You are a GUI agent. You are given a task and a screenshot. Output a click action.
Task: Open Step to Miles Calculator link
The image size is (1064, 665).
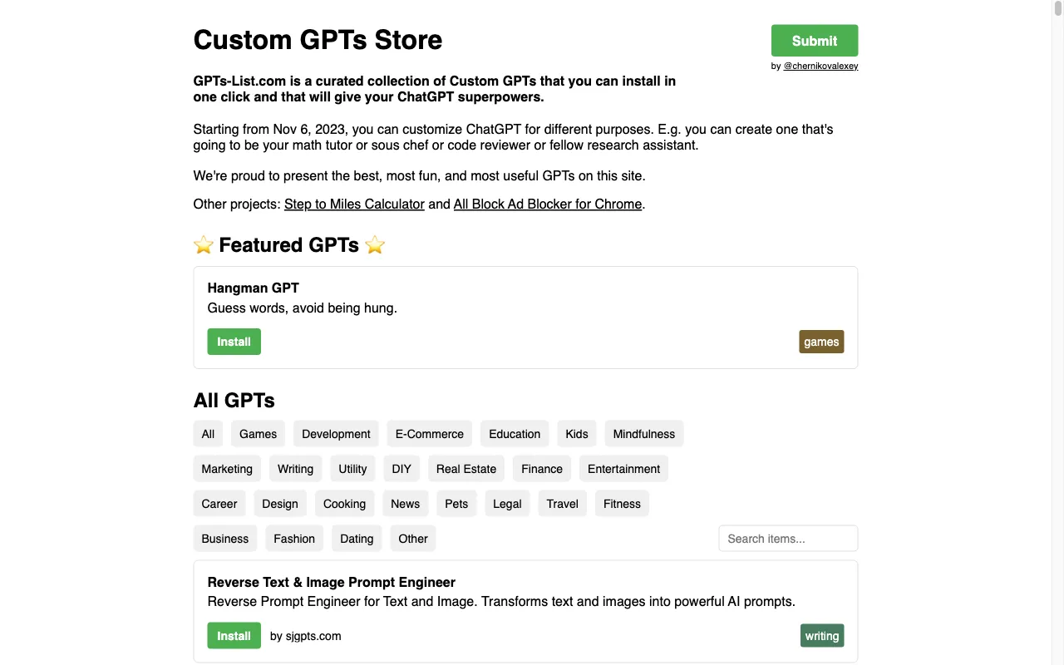pos(354,204)
